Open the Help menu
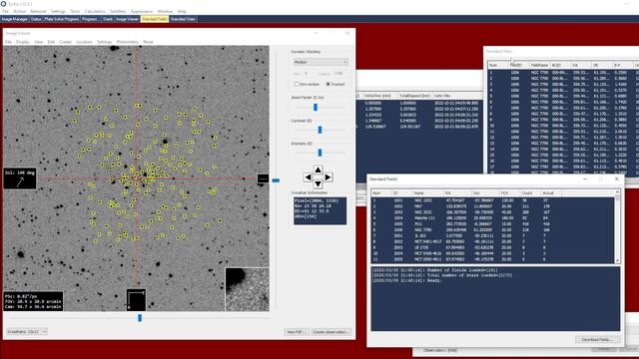The image size is (639, 359). point(182,11)
